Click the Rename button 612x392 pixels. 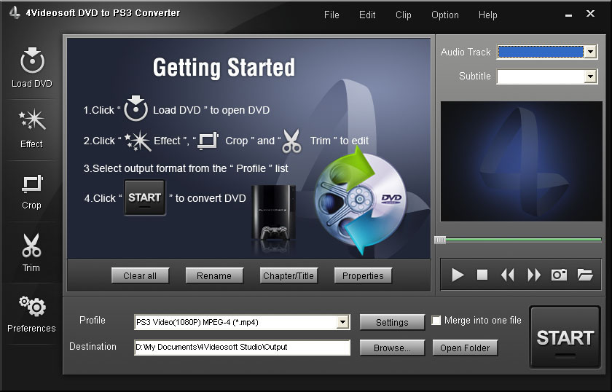tap(214, 275)
